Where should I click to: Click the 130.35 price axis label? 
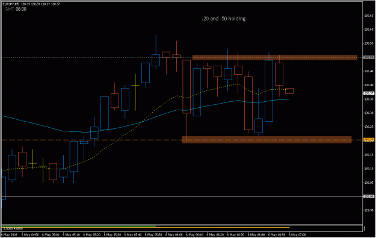coord(369,99)
